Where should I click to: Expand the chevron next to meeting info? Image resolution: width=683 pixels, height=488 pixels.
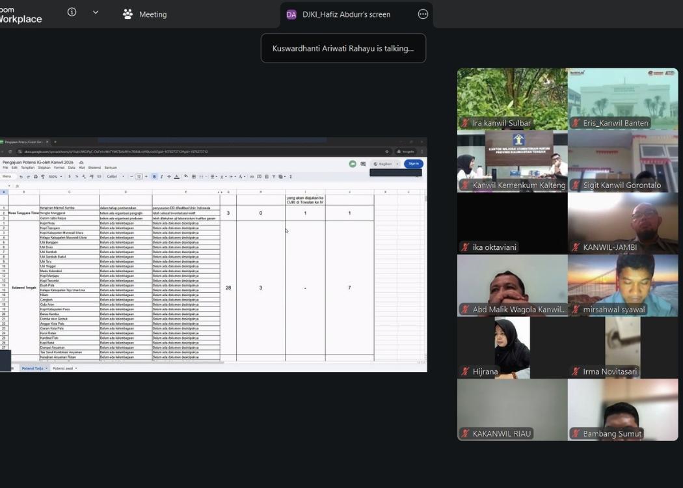point(96,12)
